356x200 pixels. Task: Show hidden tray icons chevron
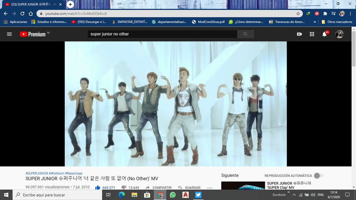294,195
